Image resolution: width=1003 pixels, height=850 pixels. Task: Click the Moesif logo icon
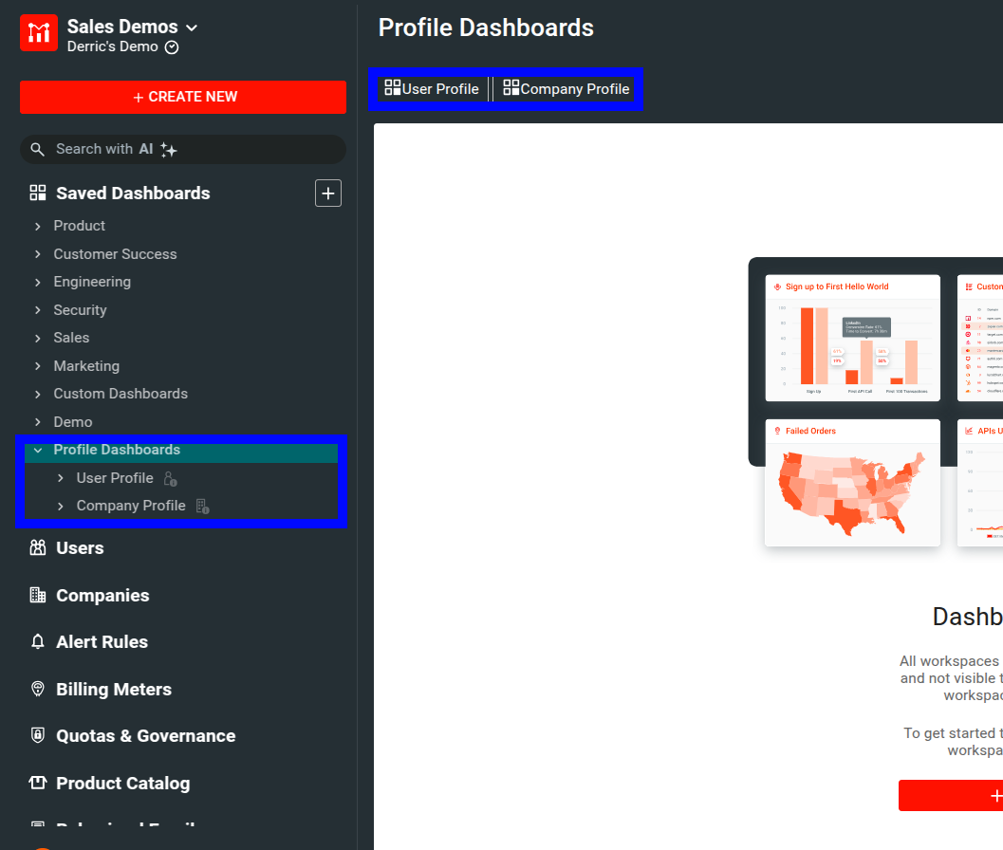coord(37,32)
